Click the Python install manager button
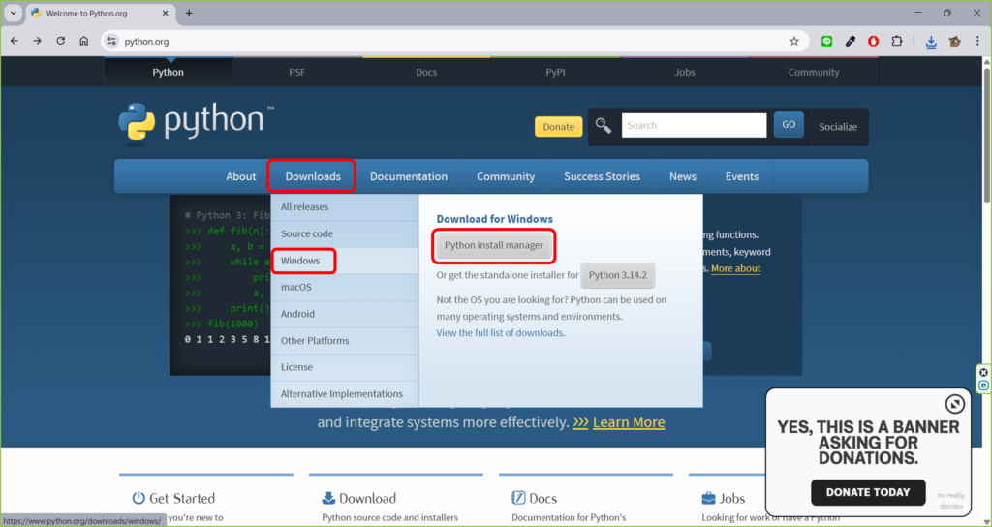 (494, 246)
